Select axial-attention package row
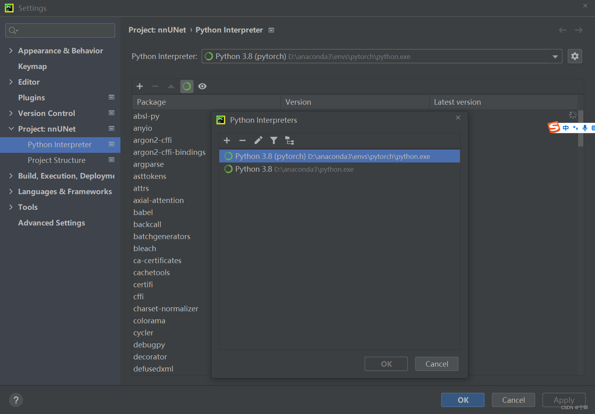Screen dimensions: 595x414 (159, 200)
